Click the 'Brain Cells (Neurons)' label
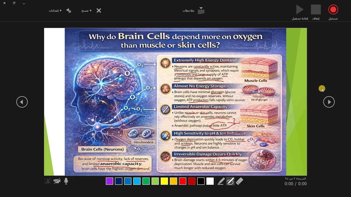This screenshot has height=197, width=351. point(102,149)
